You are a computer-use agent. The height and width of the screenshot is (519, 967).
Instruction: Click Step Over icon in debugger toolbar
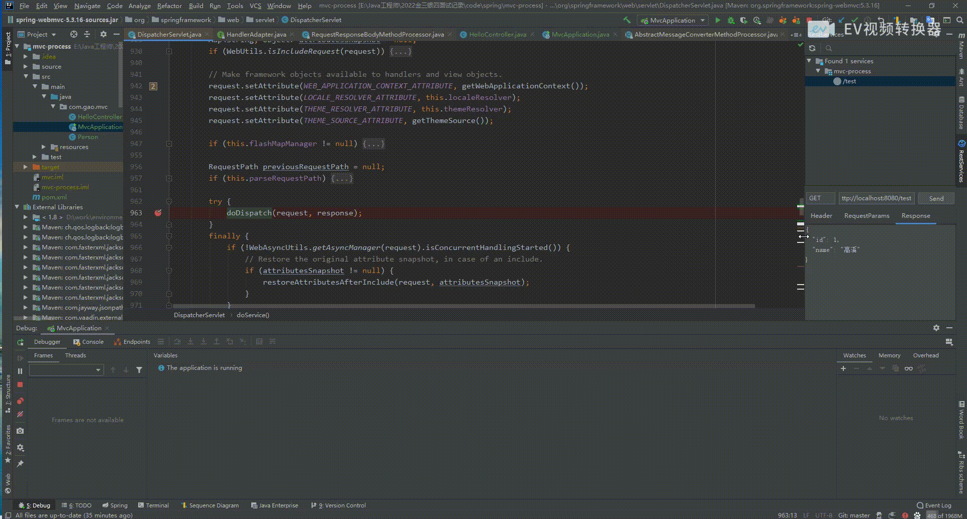pos(177,341)
